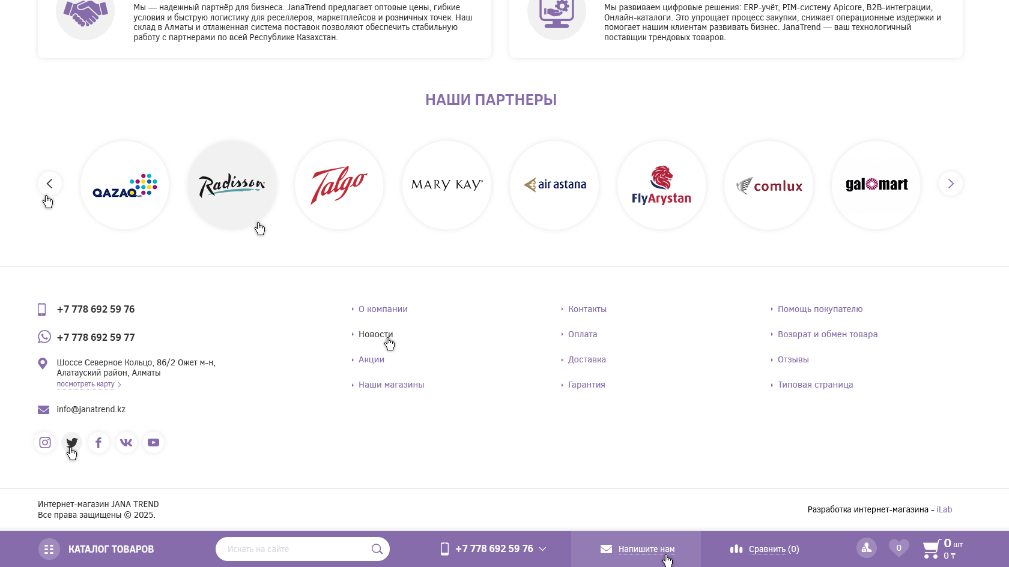This screenshot has height=567, width=1009.
Task: Click the previous arrow in partners carousel
Action: coord(50,184)
